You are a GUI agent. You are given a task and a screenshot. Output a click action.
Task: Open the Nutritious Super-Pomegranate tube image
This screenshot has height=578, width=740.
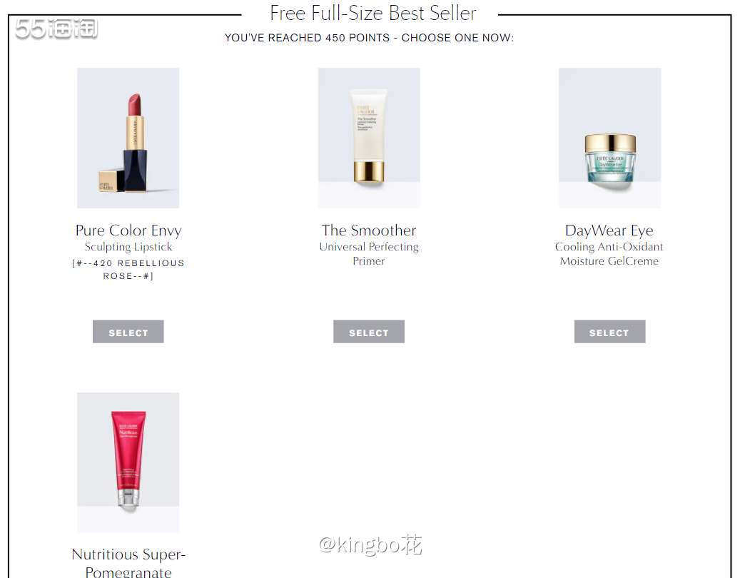pyautogui.click(x=128, y=462)
